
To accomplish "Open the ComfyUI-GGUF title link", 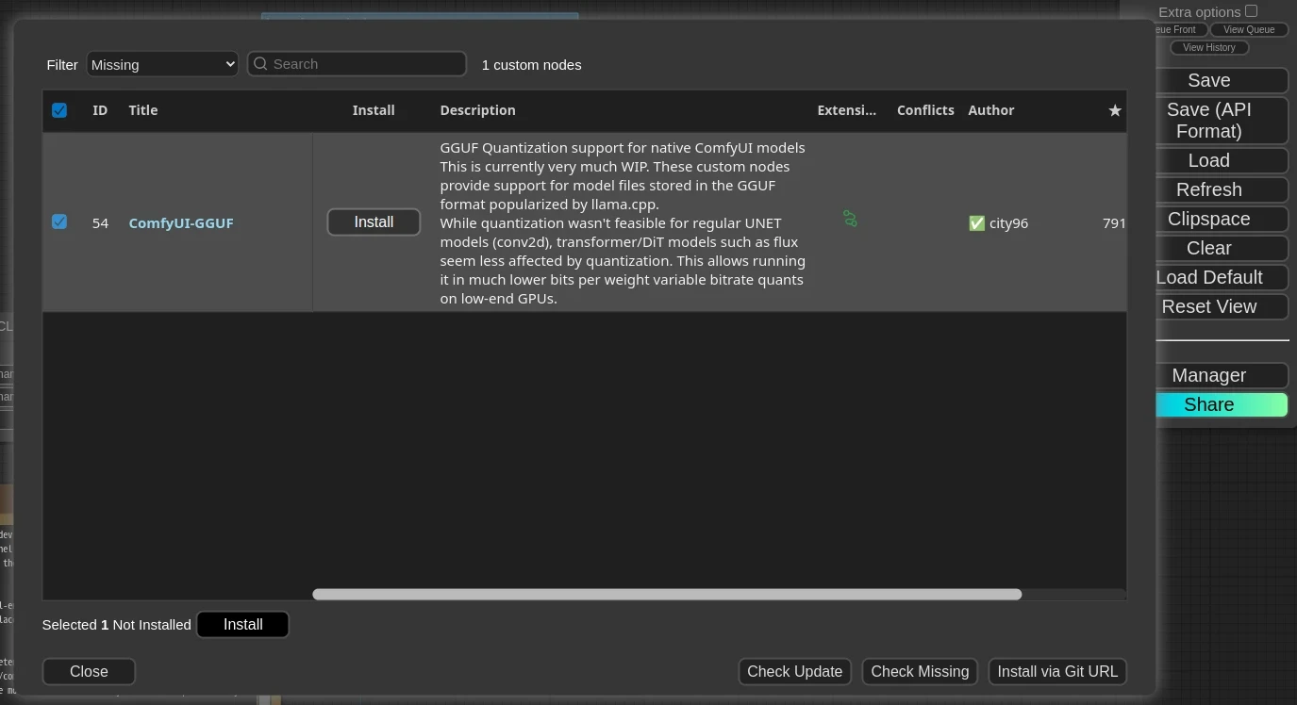I will click(x=181, y=223).
